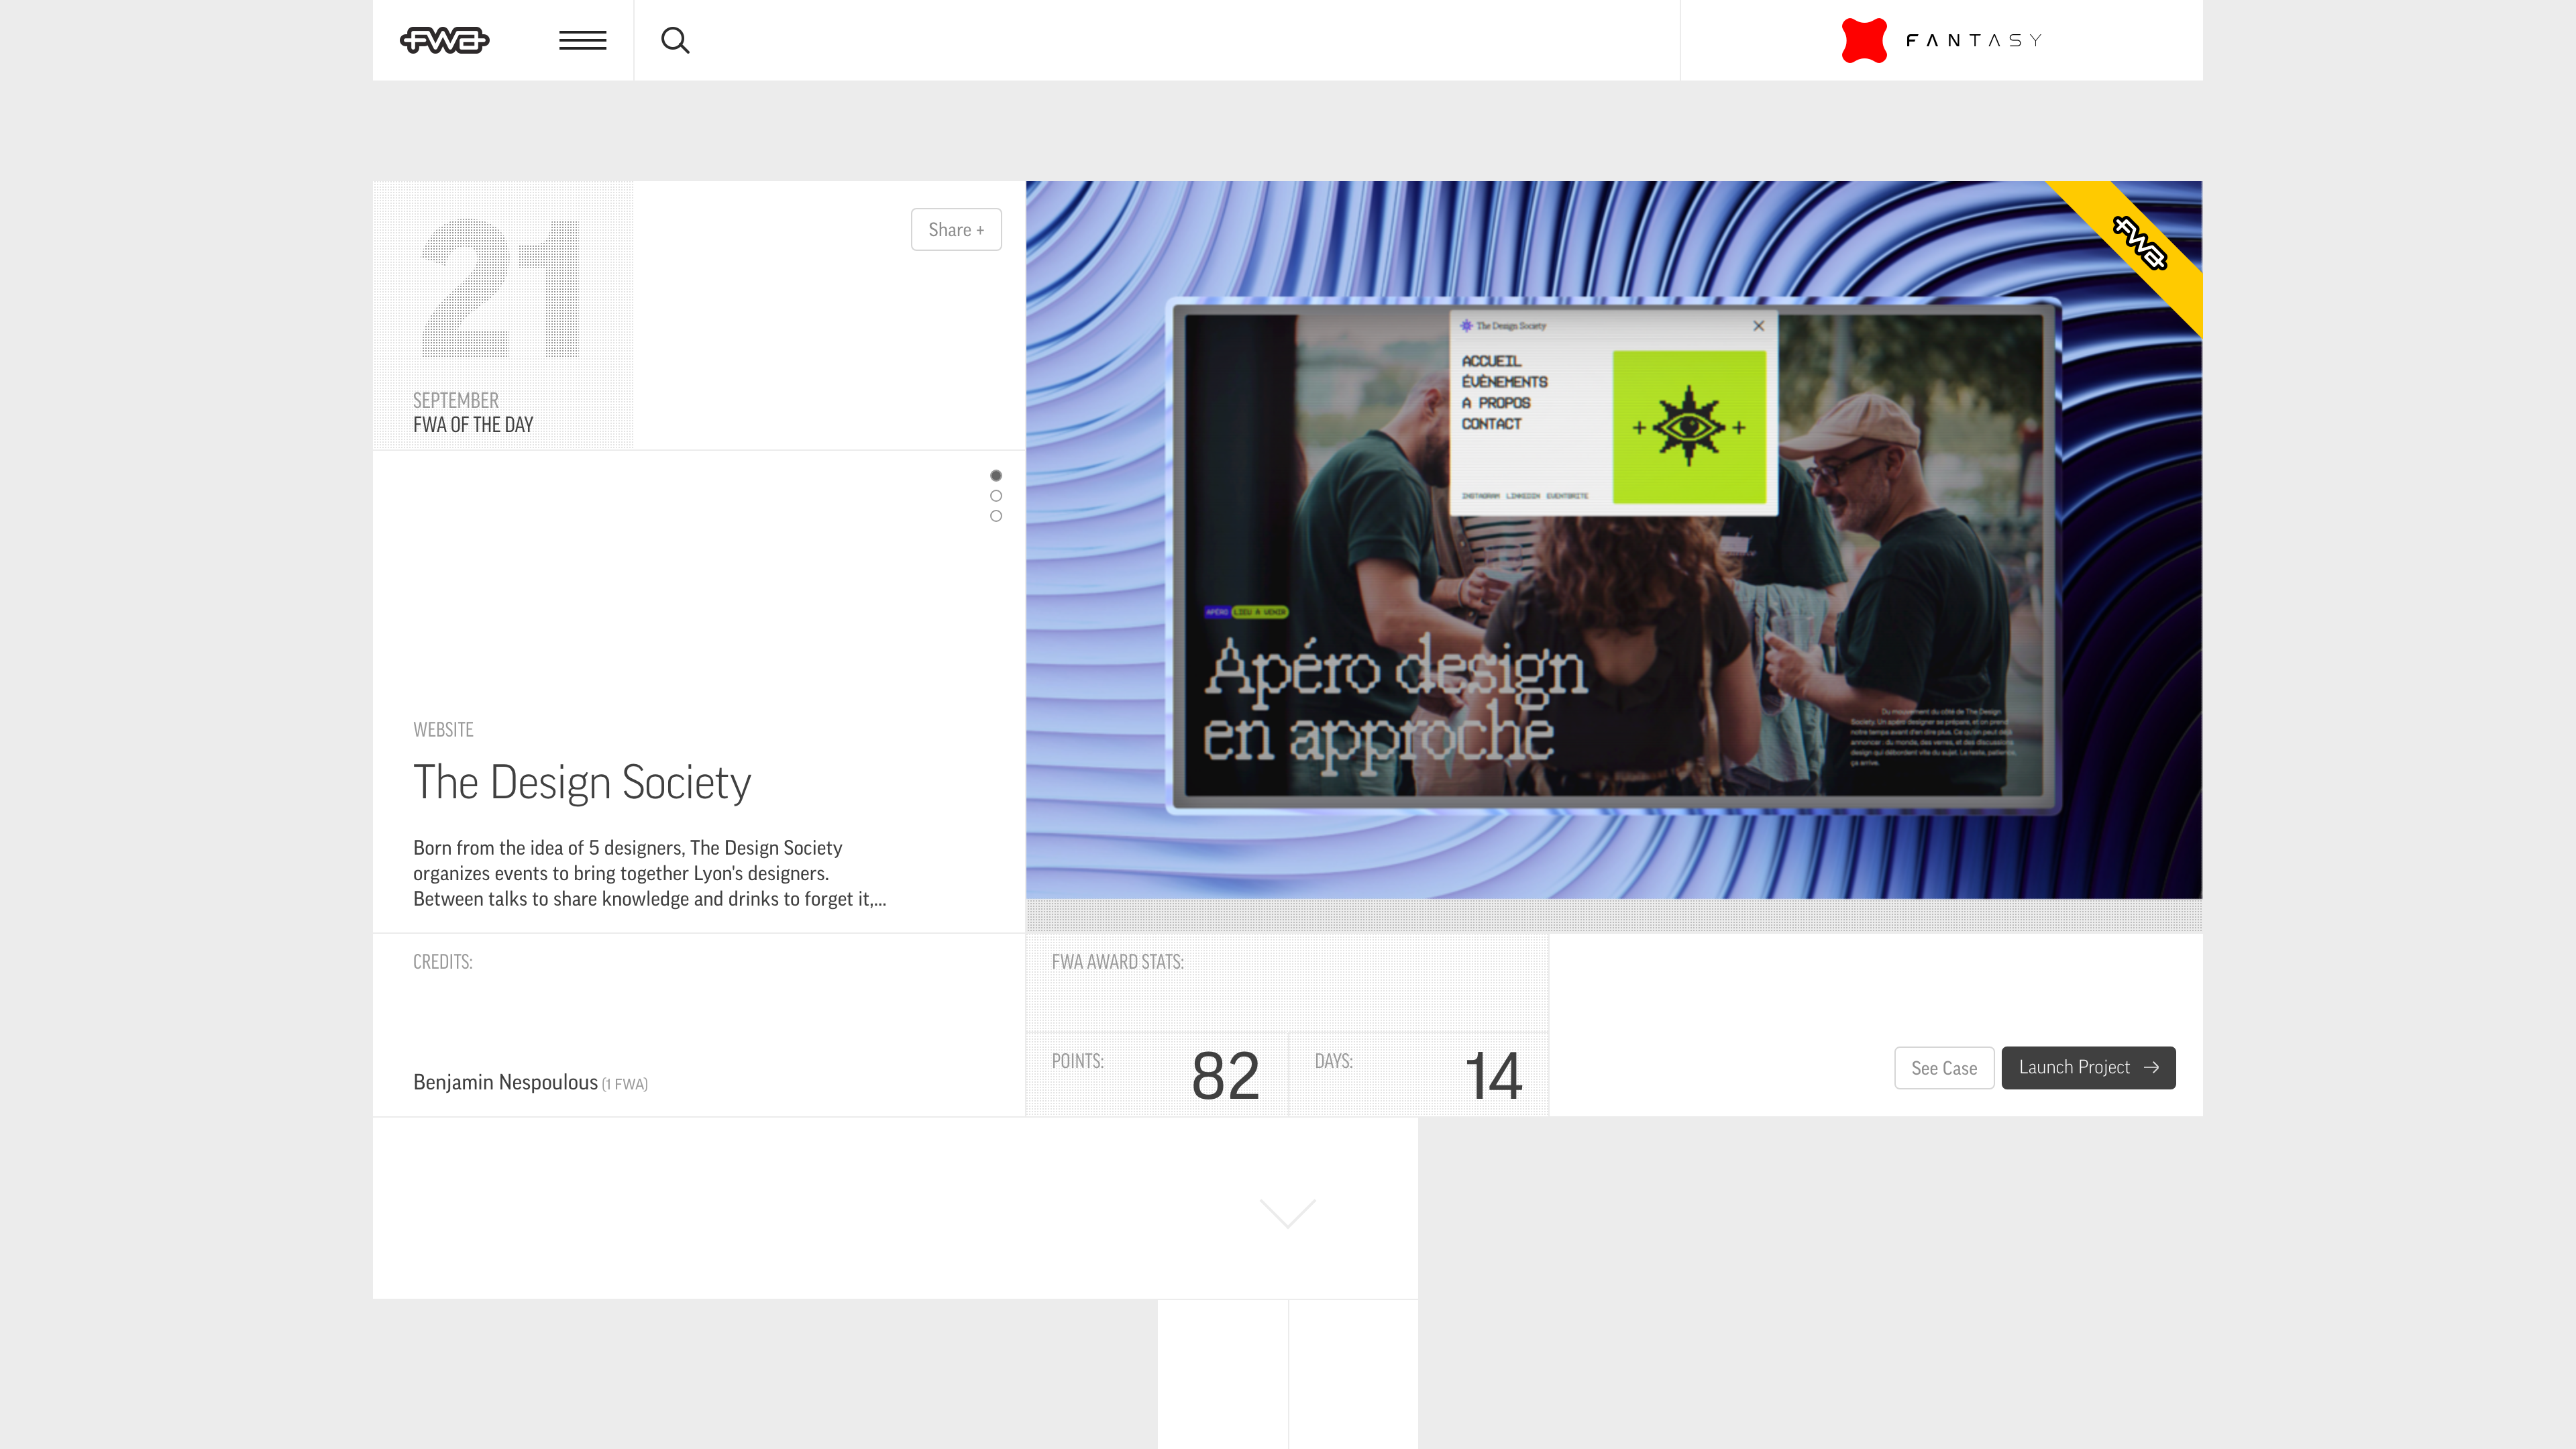The width and height of the screenshot is (2576, 1449).
Task: Select the third slide dot
Action: (x=996, y=516)
